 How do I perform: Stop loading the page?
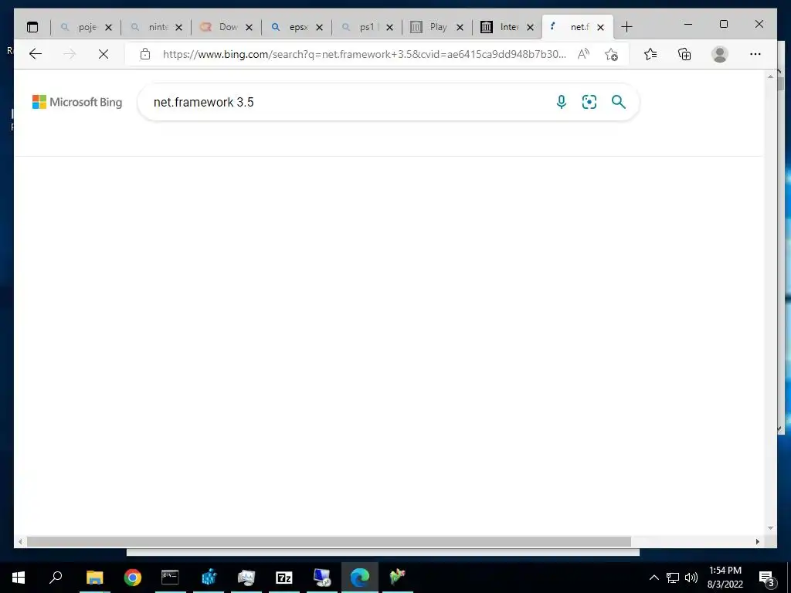[x=104, y=54]
